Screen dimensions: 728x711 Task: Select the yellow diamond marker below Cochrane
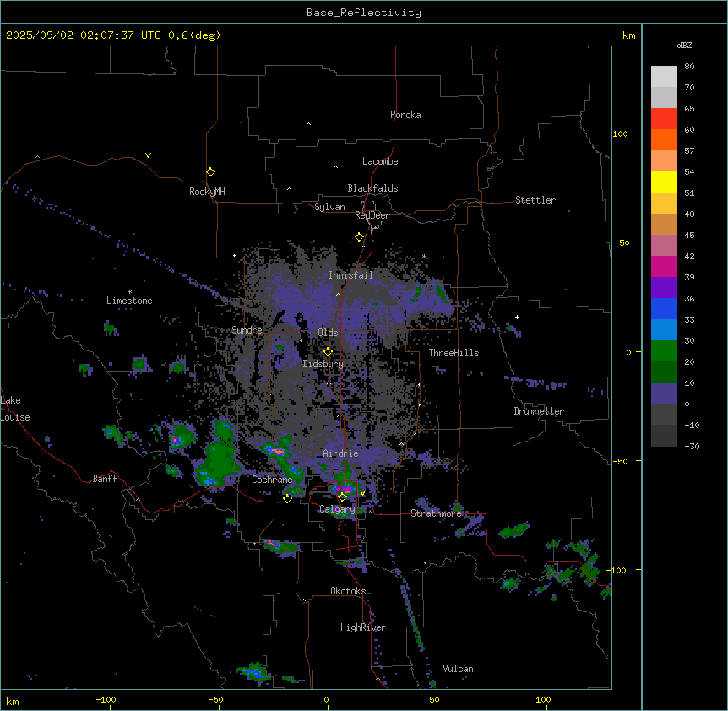coord(287,498)
